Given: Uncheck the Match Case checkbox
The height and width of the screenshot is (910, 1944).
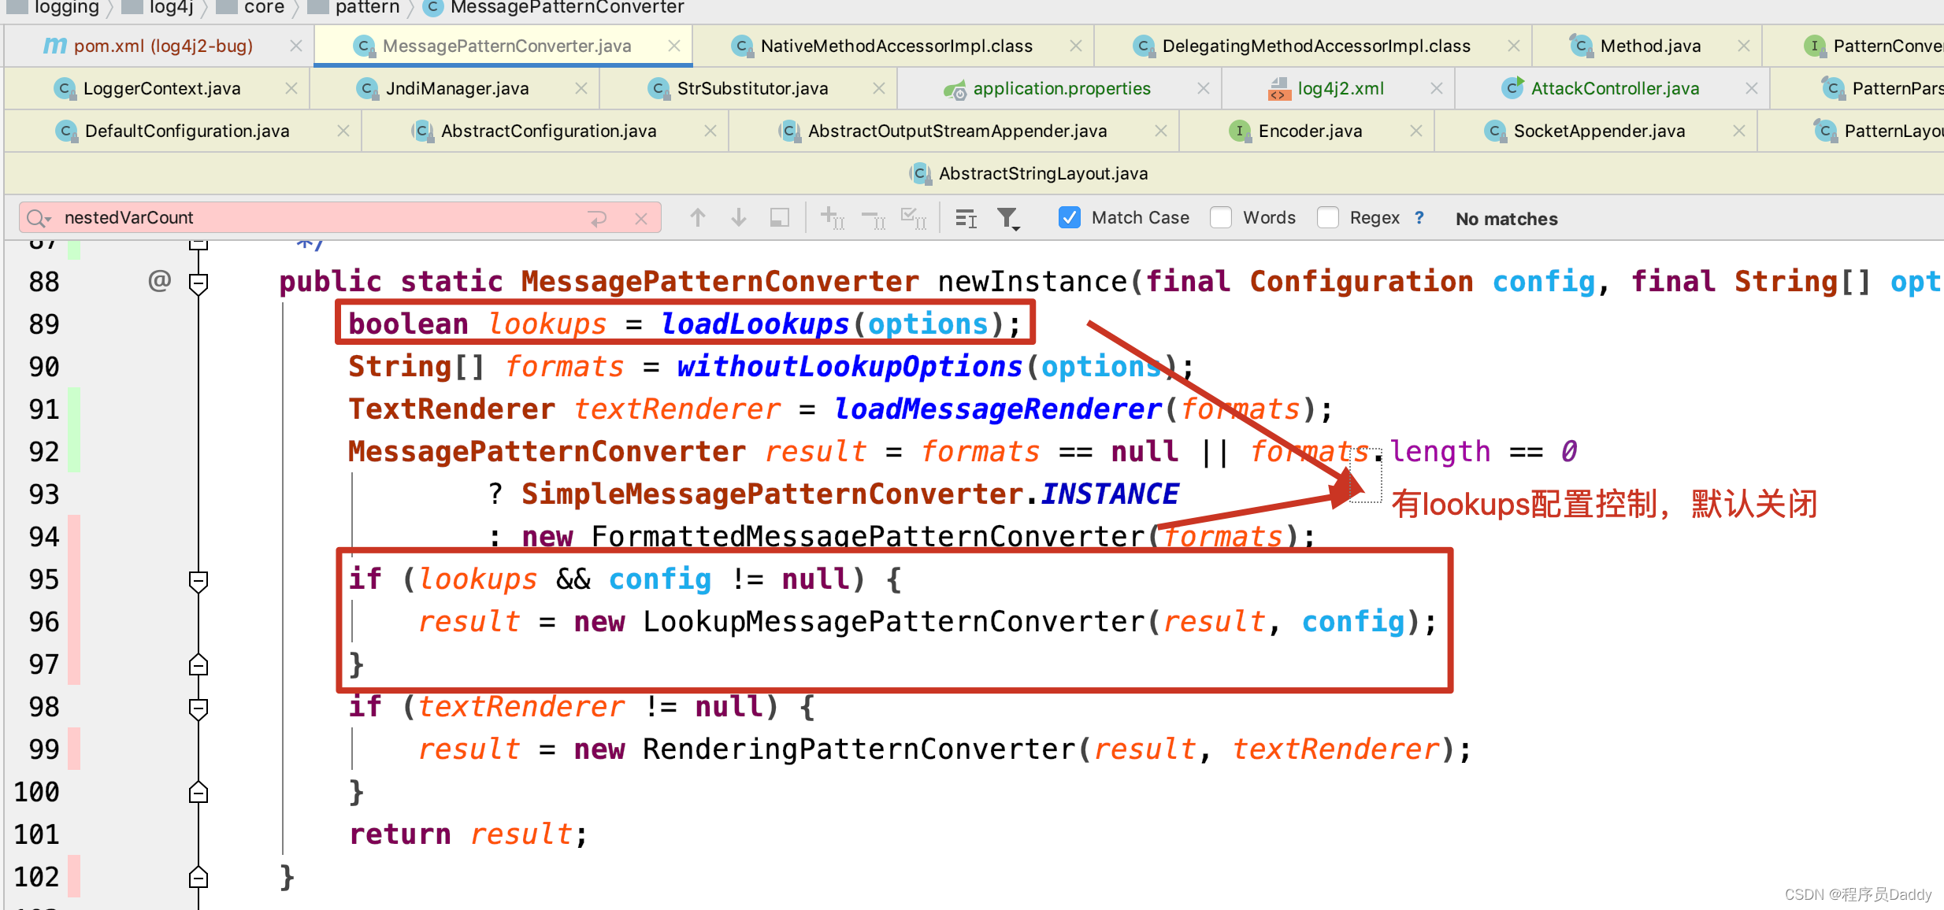Looking at the screenshot, I should pyautogui.click(x=1069, y=217).
